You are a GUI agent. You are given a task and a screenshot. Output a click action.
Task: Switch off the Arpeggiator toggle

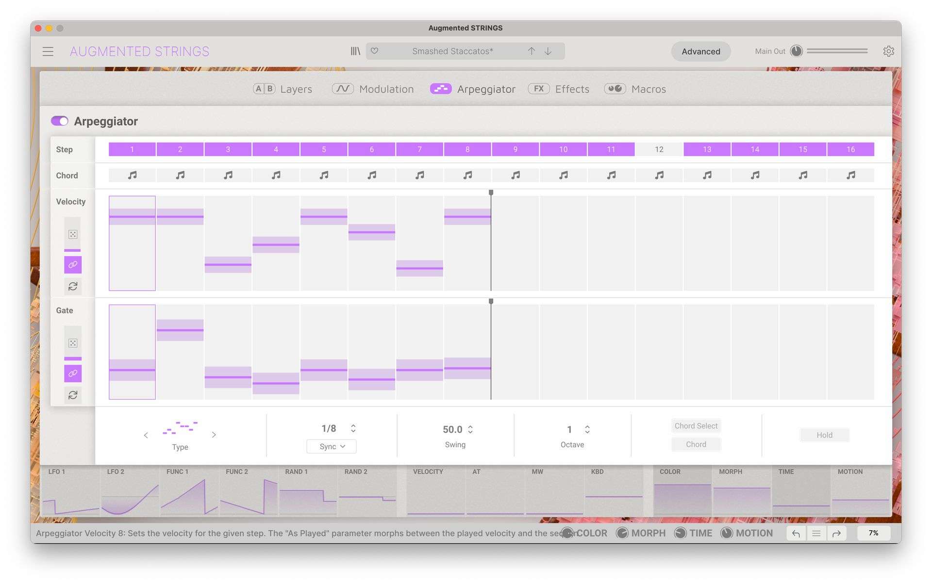pyautogui.click(x=60, y=121)
